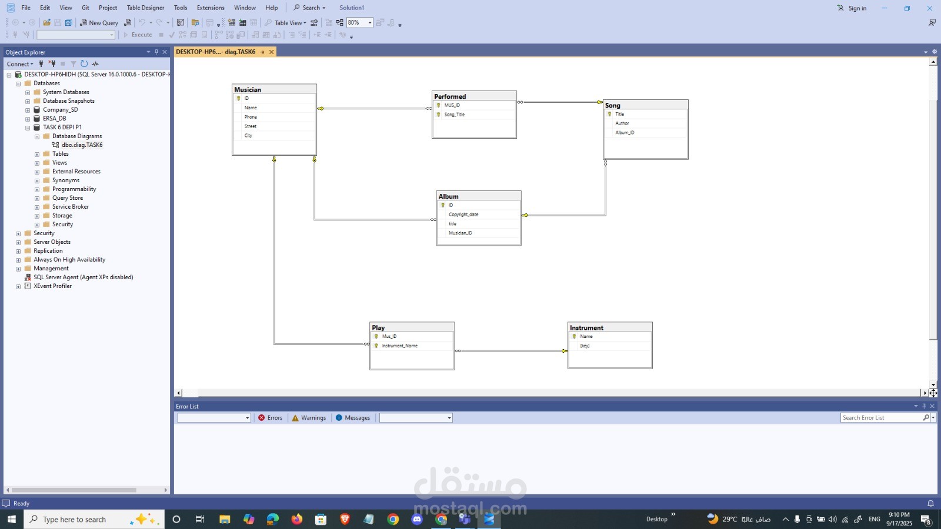Select the Performed table header
The image size is (941, 529).
click(474, 96)
